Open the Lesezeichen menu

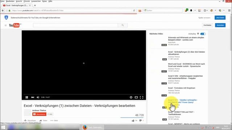point(36,1)
